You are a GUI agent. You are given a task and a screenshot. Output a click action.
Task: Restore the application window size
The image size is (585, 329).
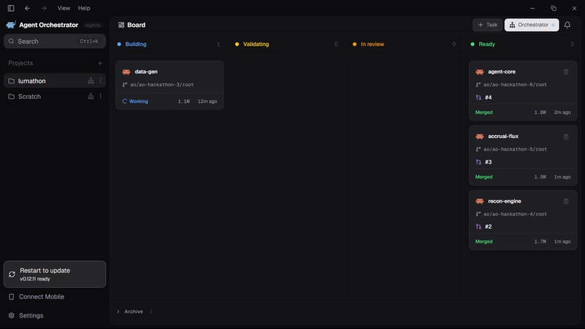click(x=553, y=8)
